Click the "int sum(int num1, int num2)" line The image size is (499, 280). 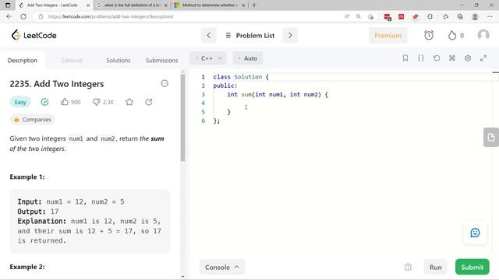tap(278, 95)
